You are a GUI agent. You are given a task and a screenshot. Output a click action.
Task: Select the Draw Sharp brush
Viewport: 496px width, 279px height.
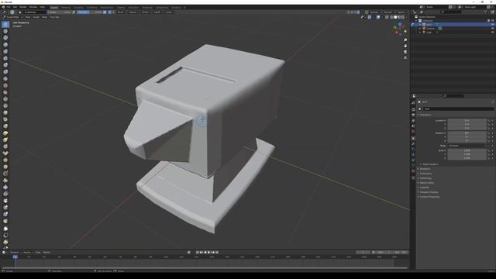coord(5,31)
